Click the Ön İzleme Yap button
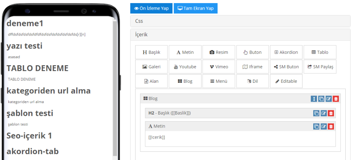 tap(151, 8)
